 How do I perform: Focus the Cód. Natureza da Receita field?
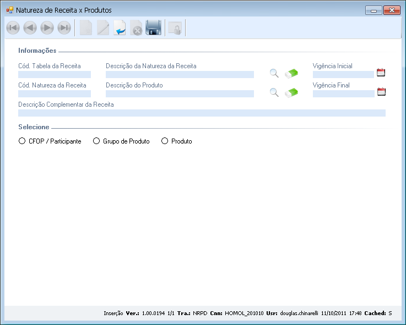tap(55, 93)
